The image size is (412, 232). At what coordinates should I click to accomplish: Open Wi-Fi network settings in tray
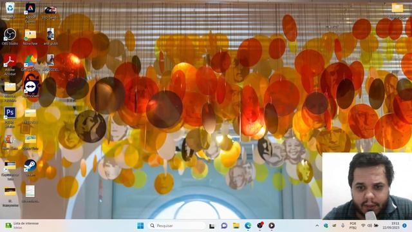click(363, 226)
